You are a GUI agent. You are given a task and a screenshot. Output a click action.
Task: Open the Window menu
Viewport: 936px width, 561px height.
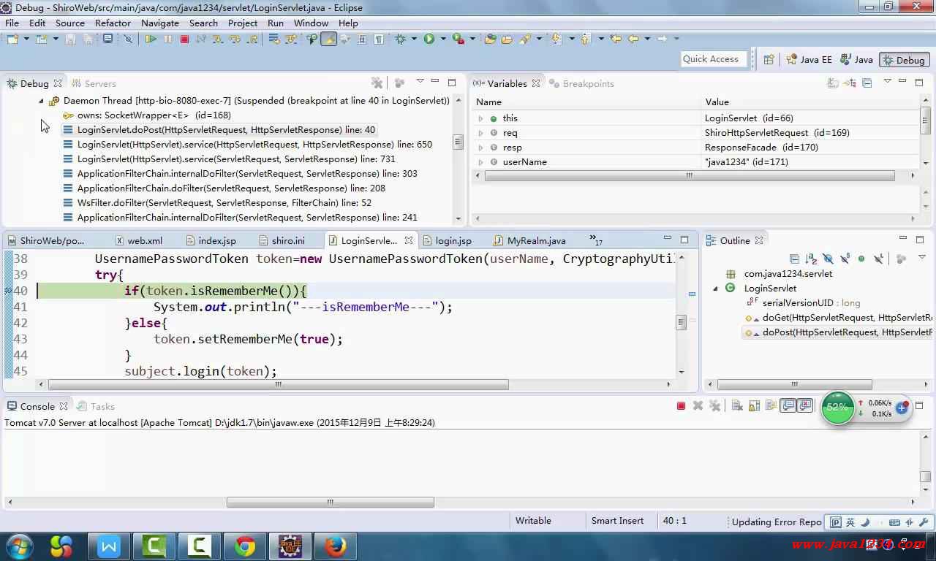pos(311,23)
